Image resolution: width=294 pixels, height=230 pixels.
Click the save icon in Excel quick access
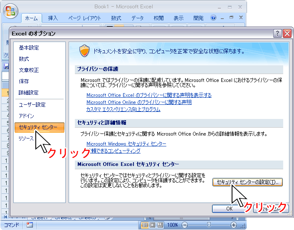pyautogui.click(x=6, y=66)
